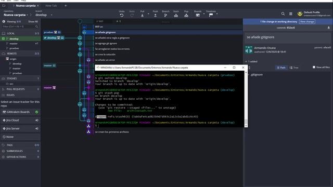Click the origin remote avatar icon

pyautogui.click(x=7, y=59)
